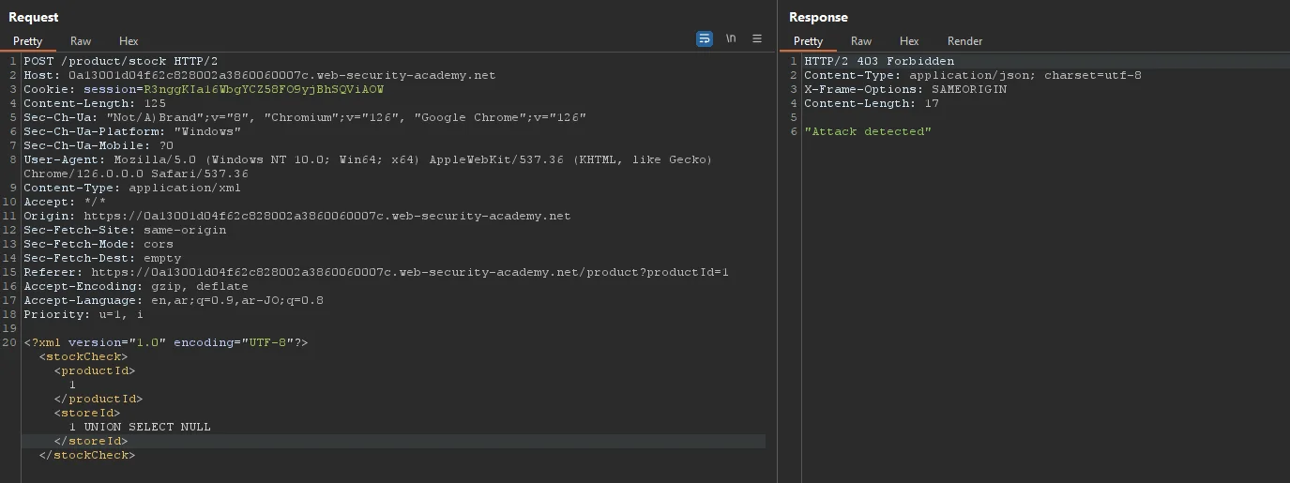The width and height of the screenshot is (1290, 483).
Task: Click Sec-Ch-Ua-Platform "Windows" line
Action: (x=131, y=131)
